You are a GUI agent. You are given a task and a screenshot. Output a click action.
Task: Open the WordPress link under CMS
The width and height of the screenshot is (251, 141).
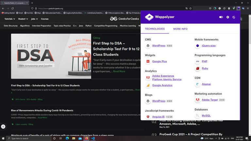159,46
